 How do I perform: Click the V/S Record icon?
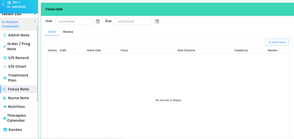[x=5, y=58]
